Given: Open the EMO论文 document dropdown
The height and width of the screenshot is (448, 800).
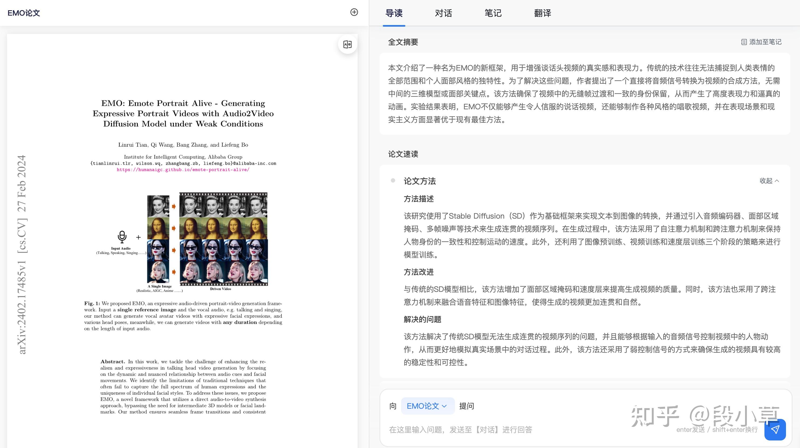Looking at the screenshot, I should [x=428, y=406].
